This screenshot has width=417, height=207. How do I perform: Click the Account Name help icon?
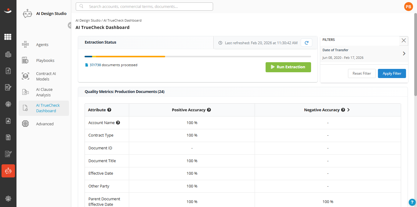tap(118, 123)
